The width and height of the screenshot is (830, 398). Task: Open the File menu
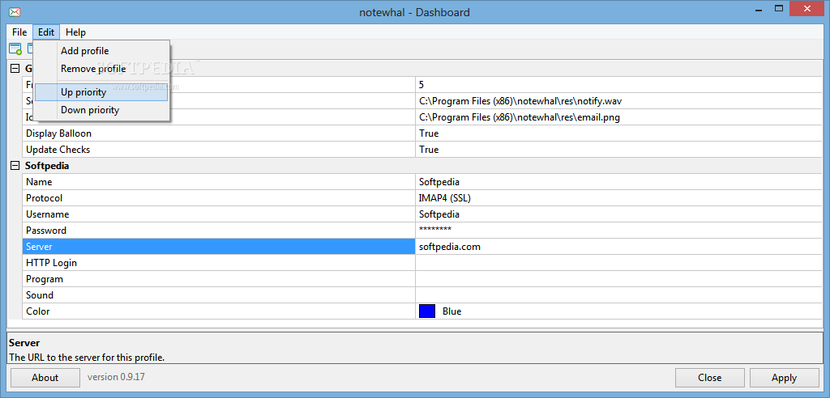click(19, 32)
